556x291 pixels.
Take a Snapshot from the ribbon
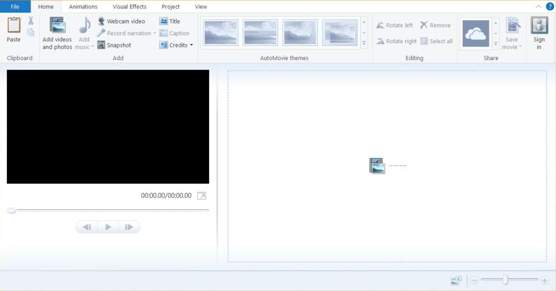(114, 45)
